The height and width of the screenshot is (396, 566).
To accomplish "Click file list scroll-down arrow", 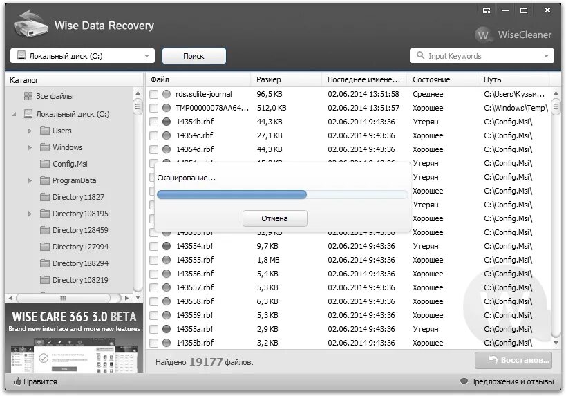I will coord(556,343).
